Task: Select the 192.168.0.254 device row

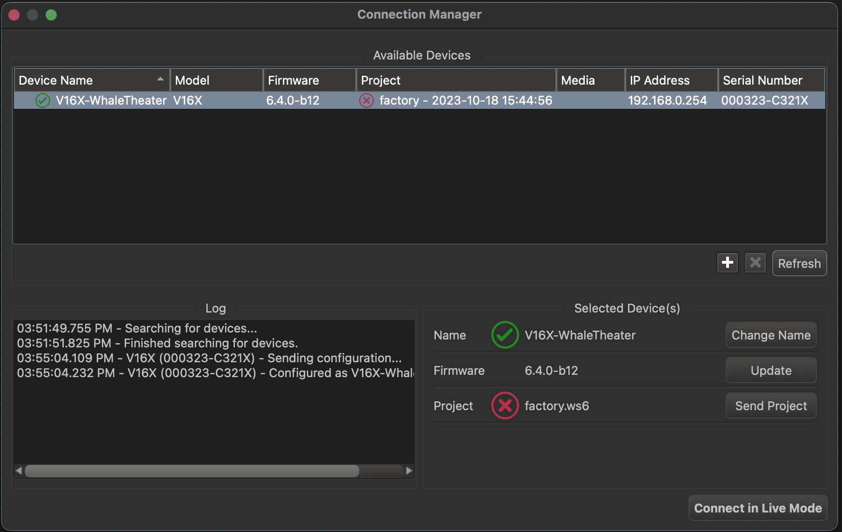Action: pyautogui.click(x=667, y=100)
